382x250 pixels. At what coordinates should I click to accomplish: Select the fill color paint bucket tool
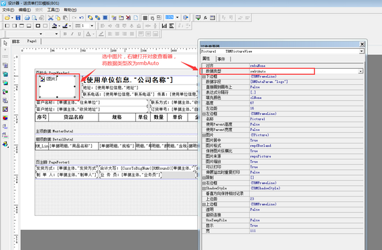point(54,26)
